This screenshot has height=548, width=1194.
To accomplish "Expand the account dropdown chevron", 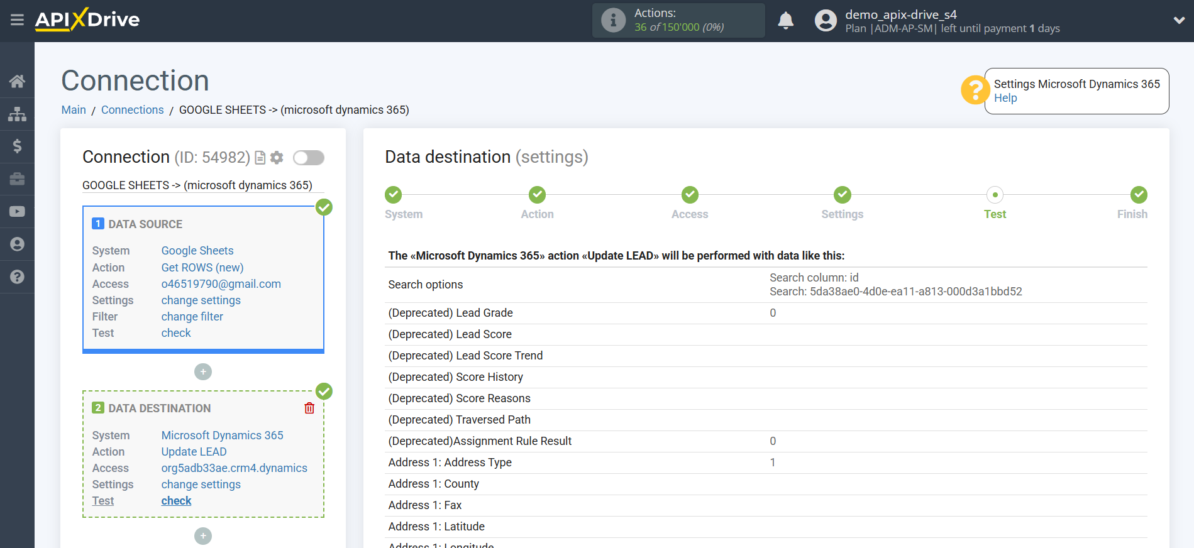I will coord(1179,20).
